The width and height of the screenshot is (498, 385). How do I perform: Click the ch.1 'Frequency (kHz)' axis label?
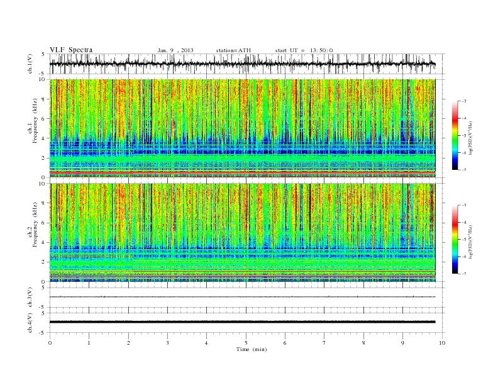tap(35, 121)
